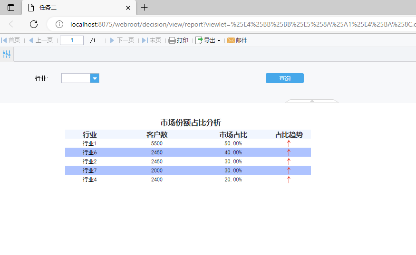Click the 占比趋势 column header
The width and height of the screenshot is (416, 255).
(x=289, y=135)
